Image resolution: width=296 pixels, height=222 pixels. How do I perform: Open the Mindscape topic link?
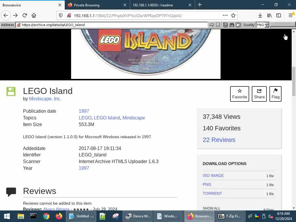click(x=134, y=118)
